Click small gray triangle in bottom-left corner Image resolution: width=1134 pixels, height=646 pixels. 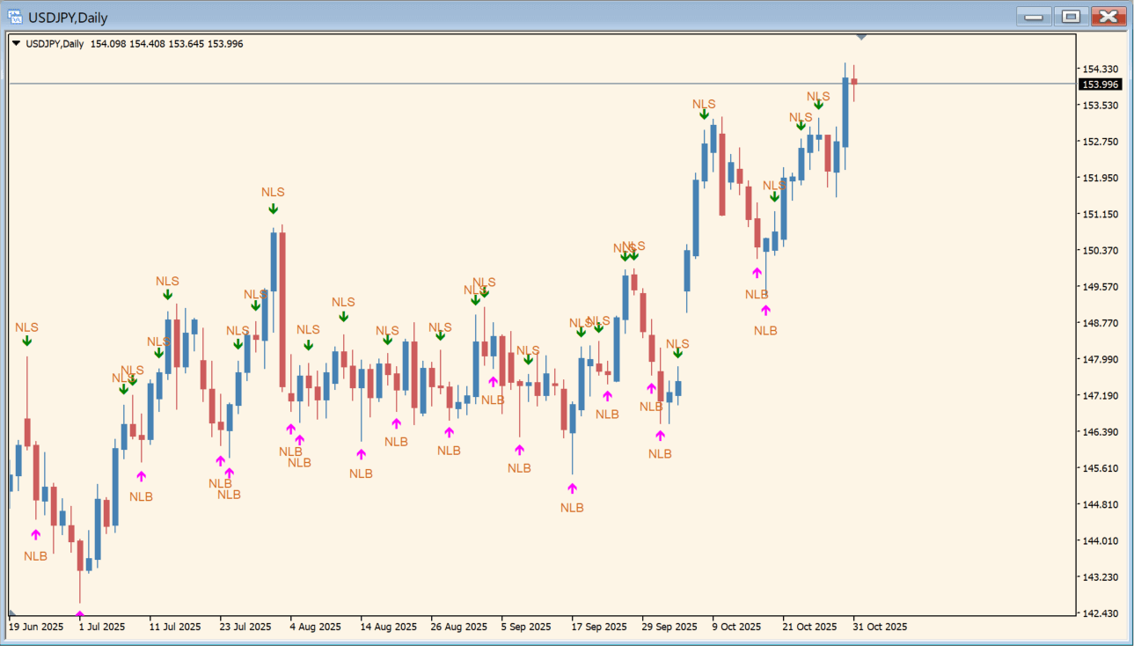tap(12, 613)
